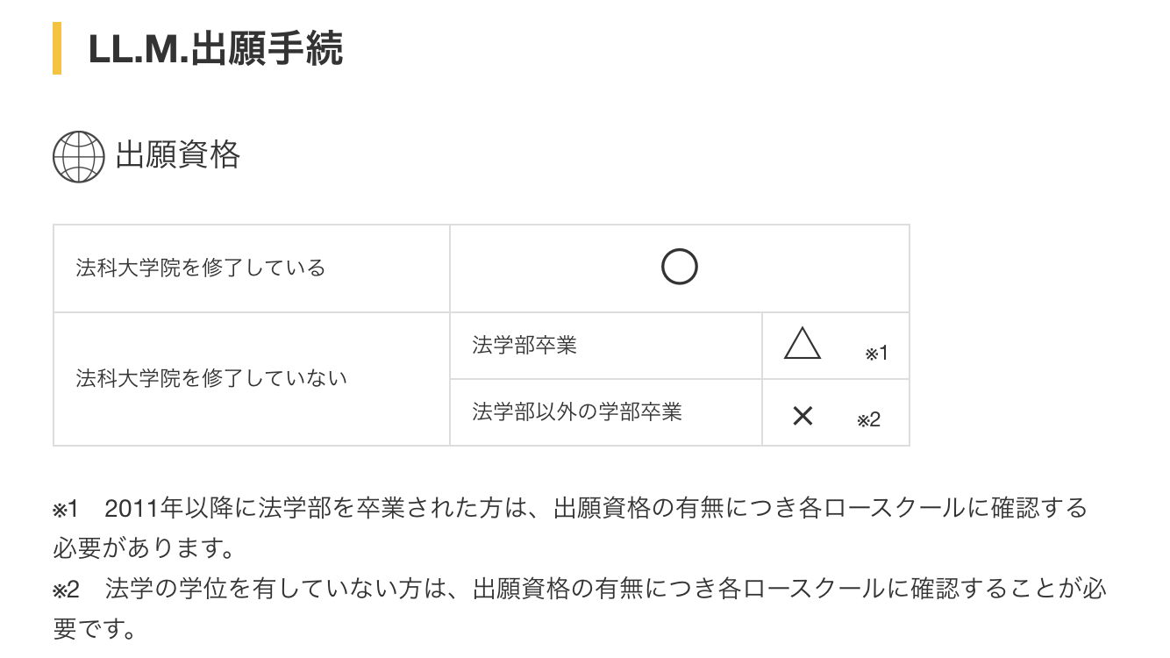Click the final 要です。 footnote line
Viewport: 1170px width, 658px height.
[x=95, y=629]
